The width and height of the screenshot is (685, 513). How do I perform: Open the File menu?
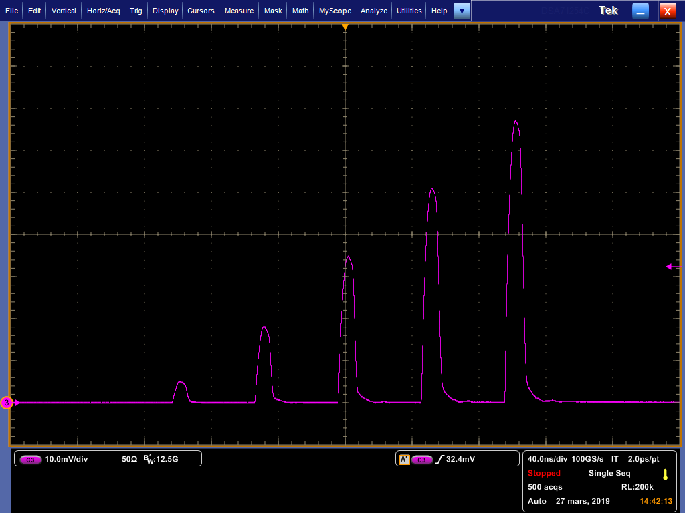pos(12,11)
